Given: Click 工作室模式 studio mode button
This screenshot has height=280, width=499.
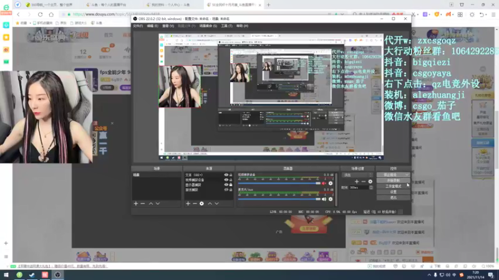Looking at the screenshot, I should (394, 186).
